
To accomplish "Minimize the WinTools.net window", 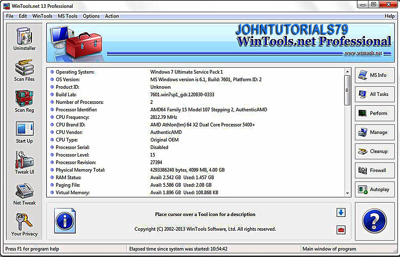I will pyautogui.click(x=363, y=4).
